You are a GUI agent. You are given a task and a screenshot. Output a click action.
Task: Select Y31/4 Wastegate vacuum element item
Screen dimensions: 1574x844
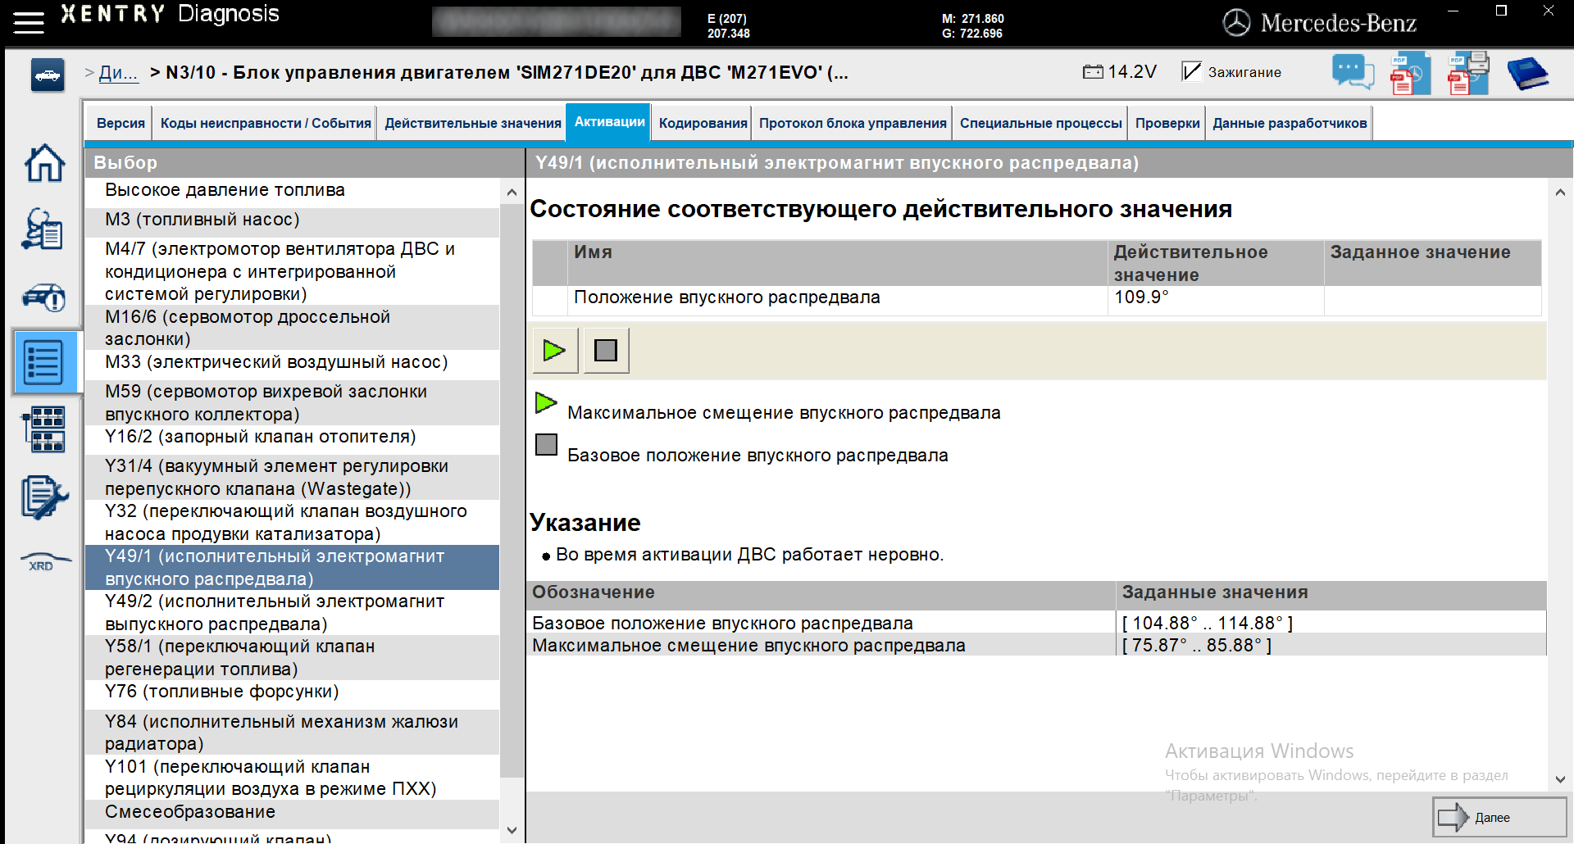coord(292,477)
